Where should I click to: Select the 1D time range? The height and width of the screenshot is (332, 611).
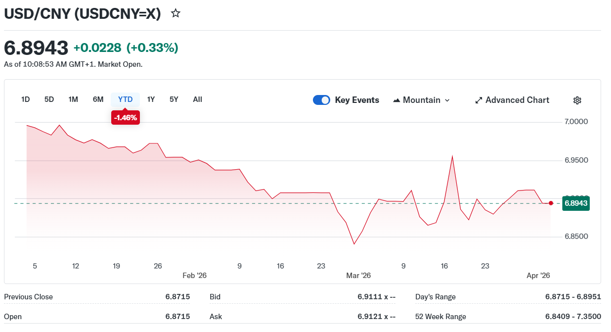tap(26, 99)
